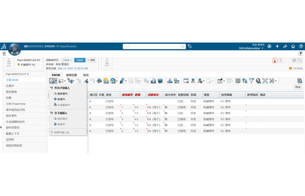Switch to the 使用位置 tab

[71, 75]
